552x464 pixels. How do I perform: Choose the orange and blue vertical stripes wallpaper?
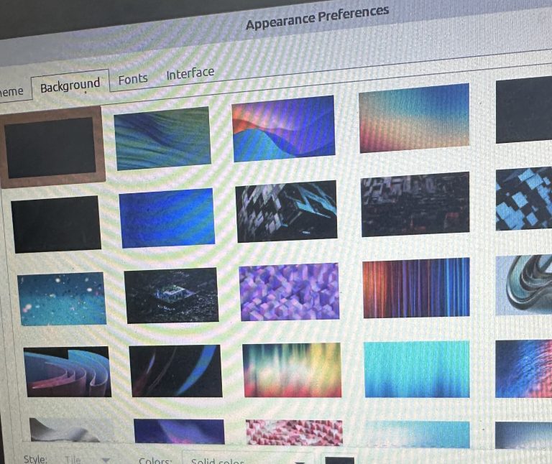click(x=416, y=287)
